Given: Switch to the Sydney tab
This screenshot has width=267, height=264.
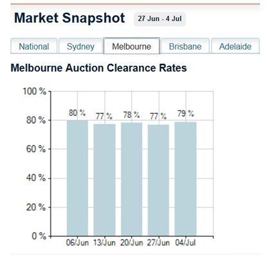Looking at the screenshot, I should point(80,46).
